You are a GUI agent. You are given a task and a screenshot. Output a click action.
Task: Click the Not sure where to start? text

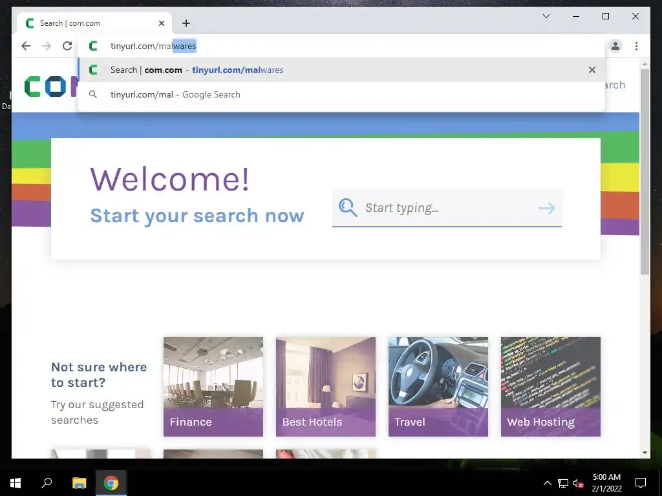(99, 375)
